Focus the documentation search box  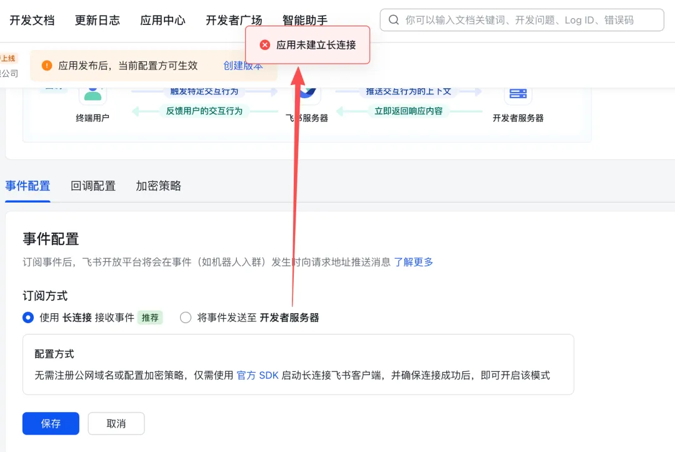click(x=522, y=20)
